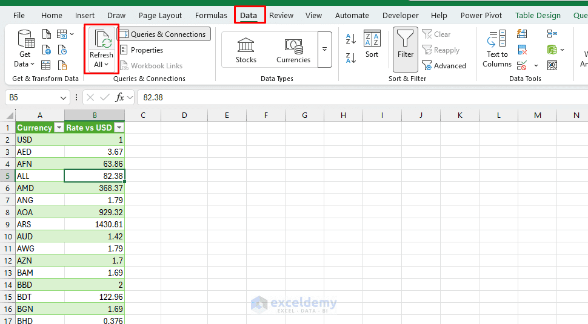This screenshot has height=324, width=588.
Task: Select cell containing BDT
Action: [x=40, y=297]
